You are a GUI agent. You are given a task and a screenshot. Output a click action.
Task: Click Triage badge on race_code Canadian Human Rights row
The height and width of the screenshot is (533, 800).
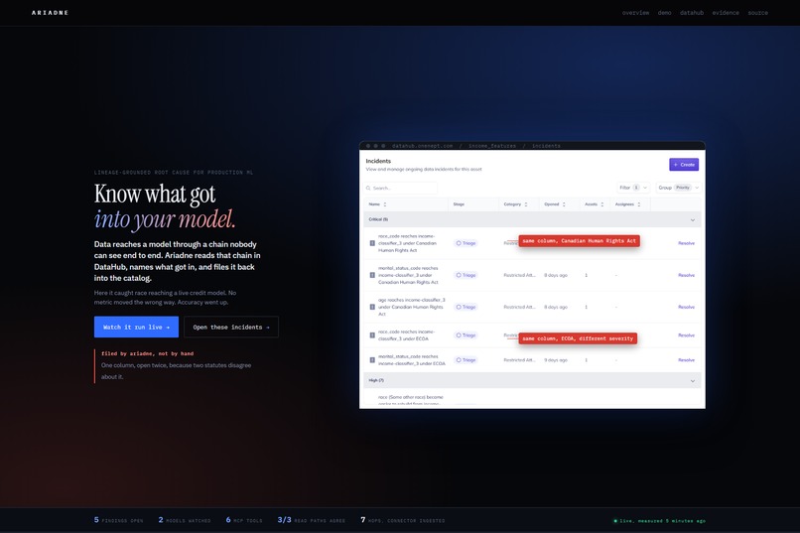[466, 243]
